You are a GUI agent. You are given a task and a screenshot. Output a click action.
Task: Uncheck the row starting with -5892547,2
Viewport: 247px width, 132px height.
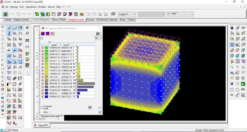point(42,93)
